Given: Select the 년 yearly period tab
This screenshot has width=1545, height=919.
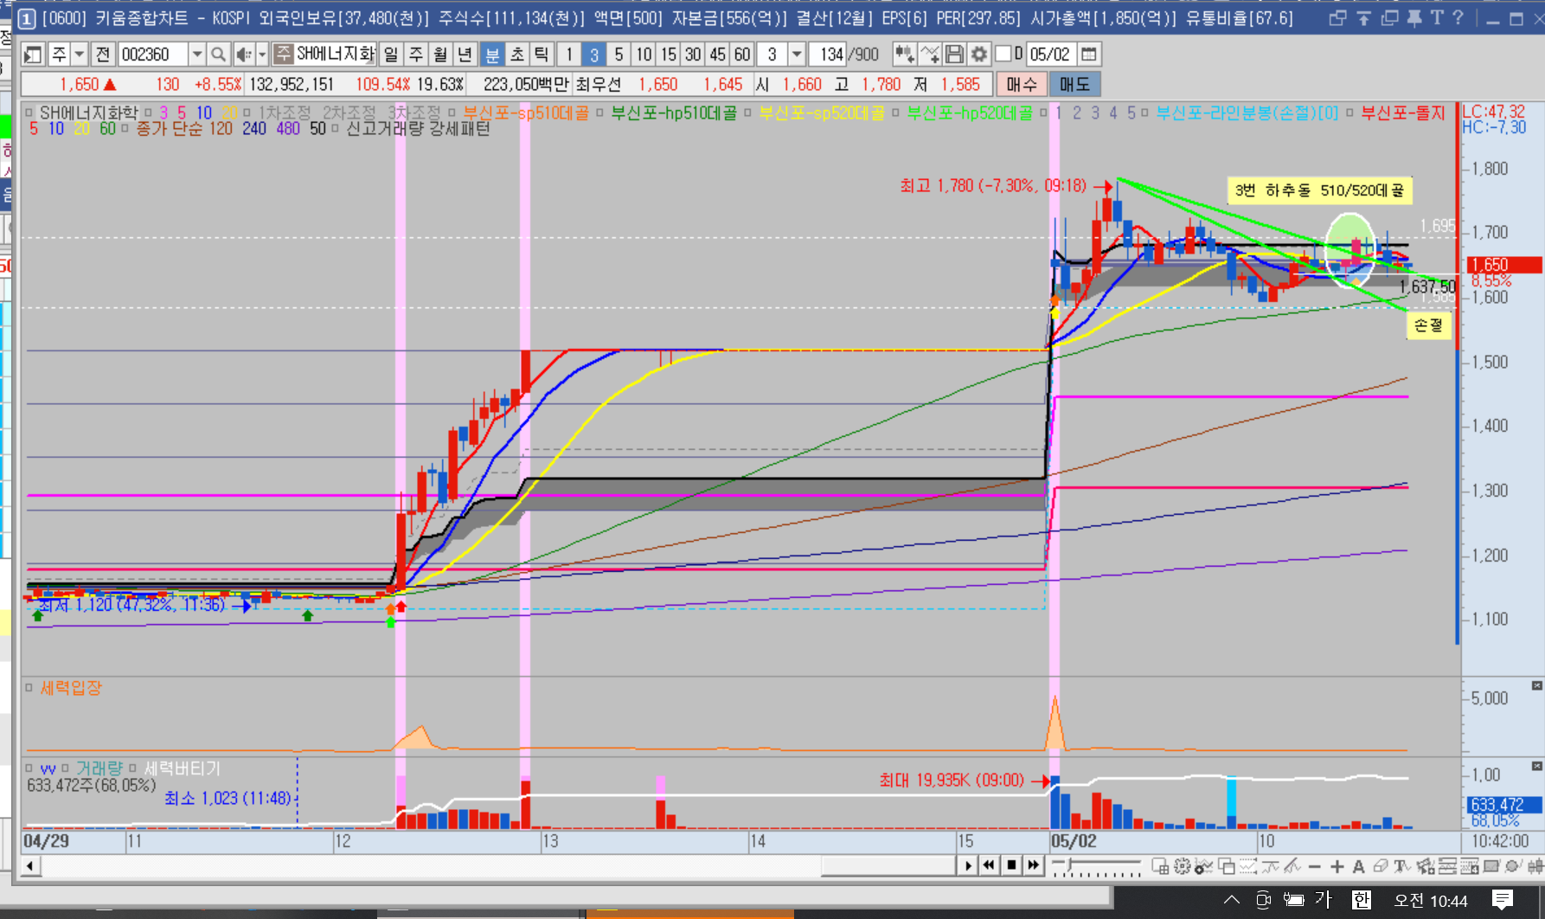Looking at the screenshot, I should click(x=465, y=55).
